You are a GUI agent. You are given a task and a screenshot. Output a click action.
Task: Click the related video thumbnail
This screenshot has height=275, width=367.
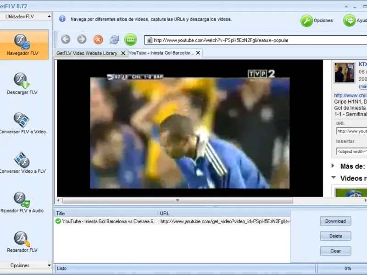351,192
